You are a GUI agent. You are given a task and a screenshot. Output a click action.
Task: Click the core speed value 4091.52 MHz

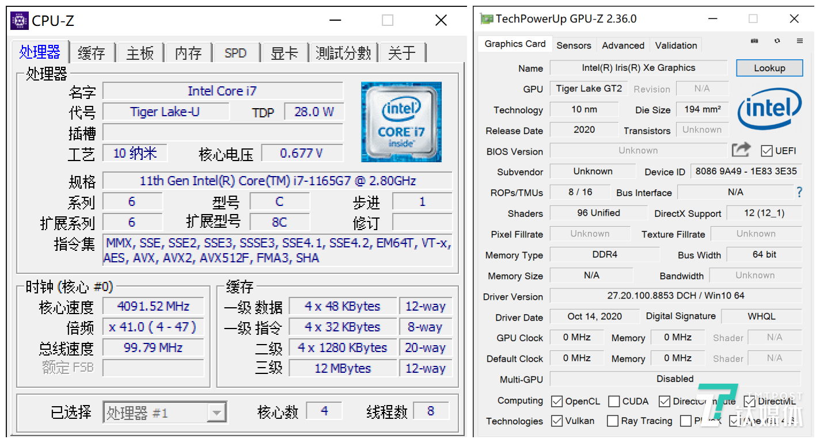153,306
